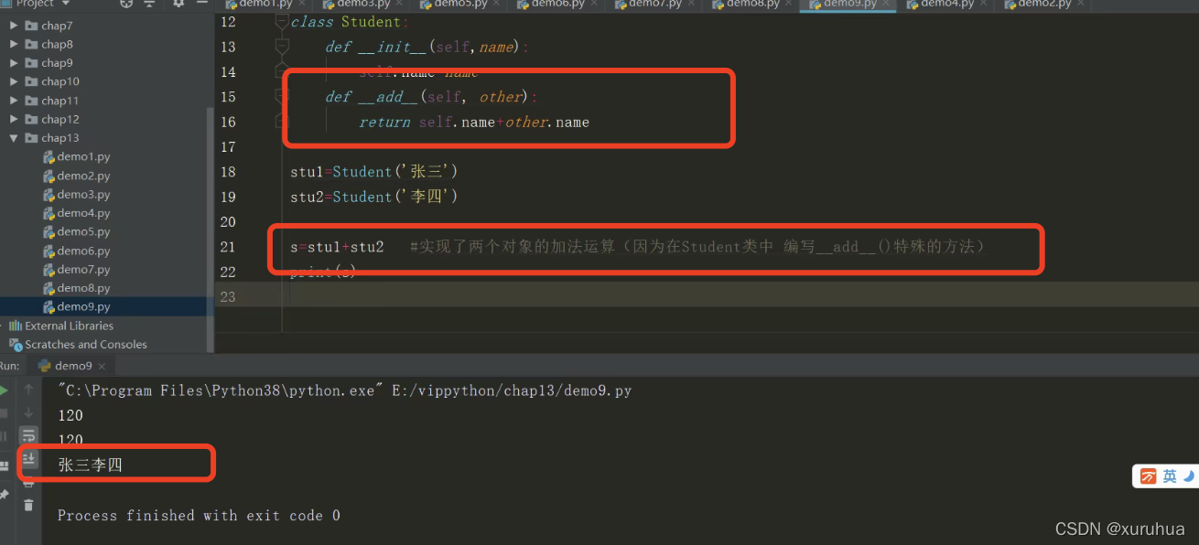The image size is (1199, 545).
Task: Switch to the demo3.py editor tab
Action: 363,5
